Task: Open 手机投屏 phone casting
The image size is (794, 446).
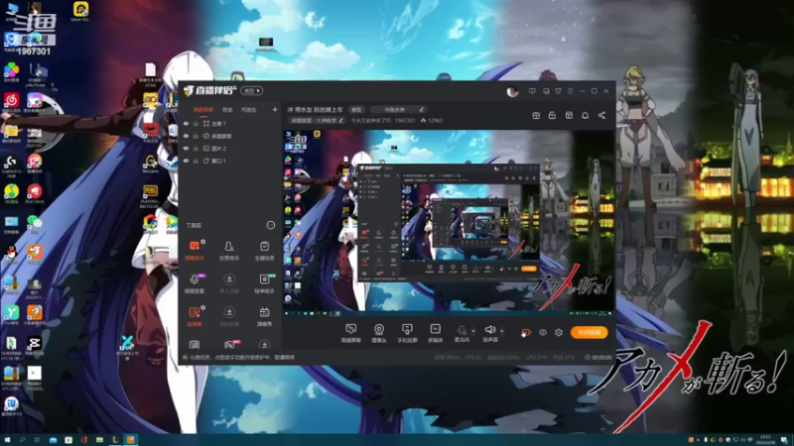Action: (407, 333)
